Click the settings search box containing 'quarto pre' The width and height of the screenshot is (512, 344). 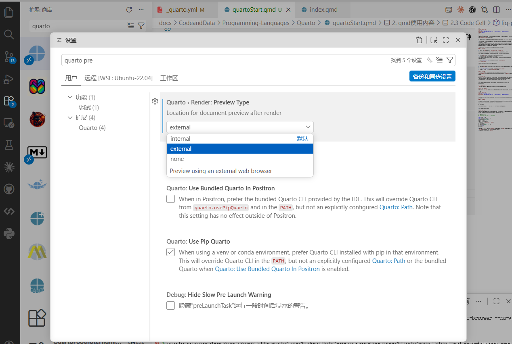(222, 60)
